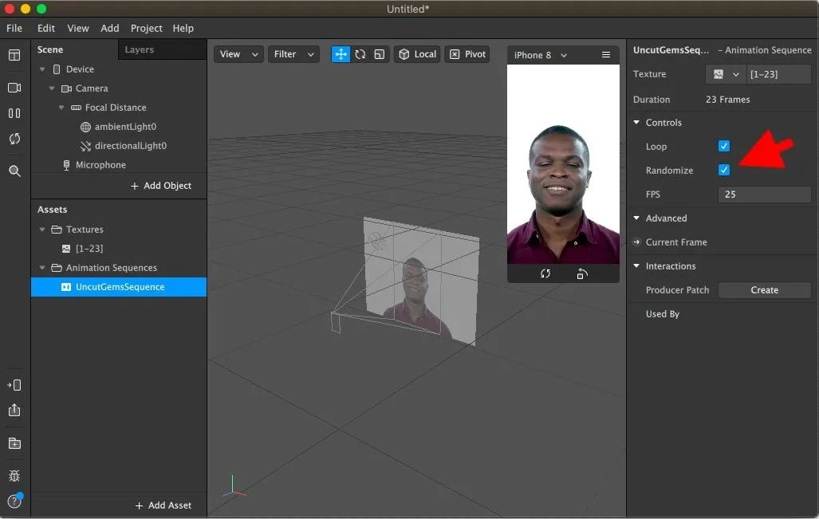Click the texture image icon in Texture field
Image resolution: width=819 pixels, height=519 pixels.
tap(719, 74)
